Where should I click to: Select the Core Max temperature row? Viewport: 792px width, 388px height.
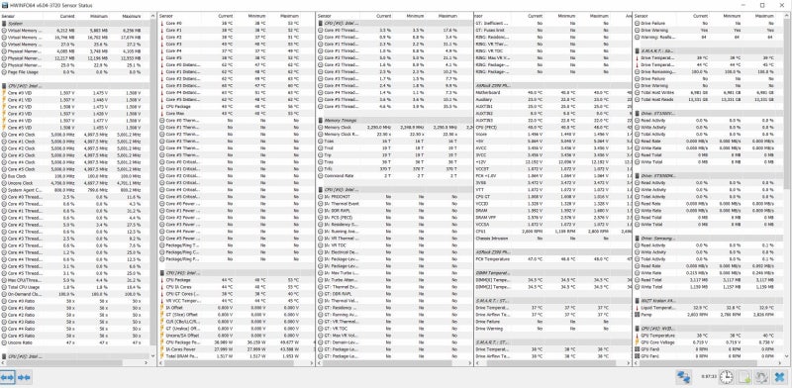tap(237, 114)
